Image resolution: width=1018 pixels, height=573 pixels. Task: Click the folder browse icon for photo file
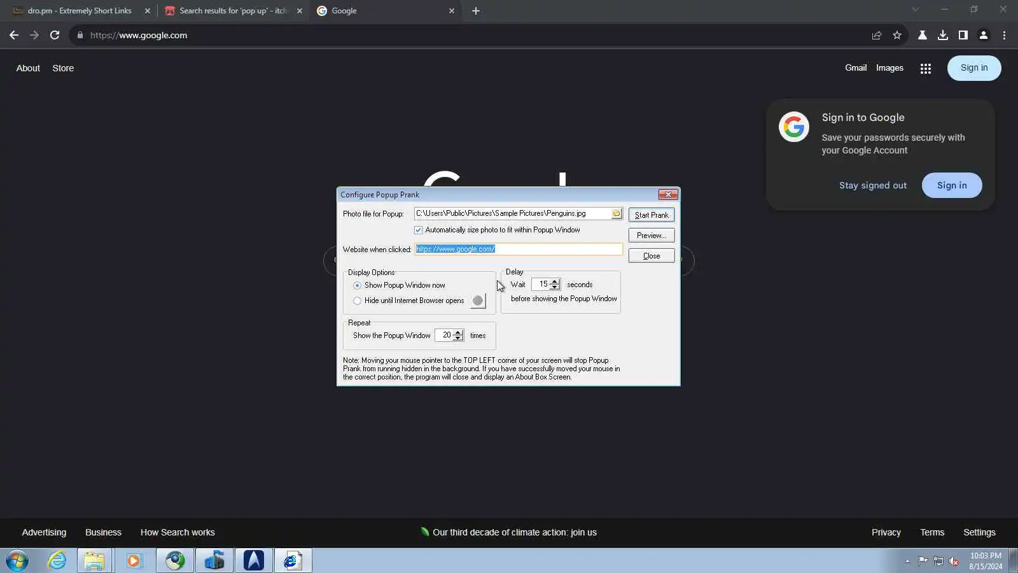617,213
